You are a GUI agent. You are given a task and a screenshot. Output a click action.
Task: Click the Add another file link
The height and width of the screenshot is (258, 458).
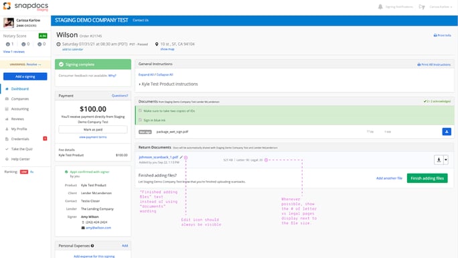click(x=389, y=178)
